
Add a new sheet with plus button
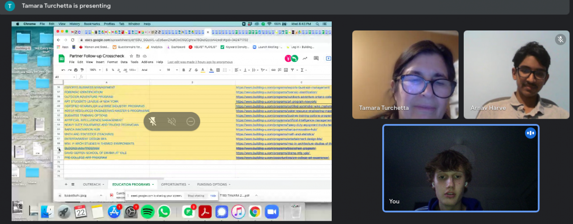66,184
